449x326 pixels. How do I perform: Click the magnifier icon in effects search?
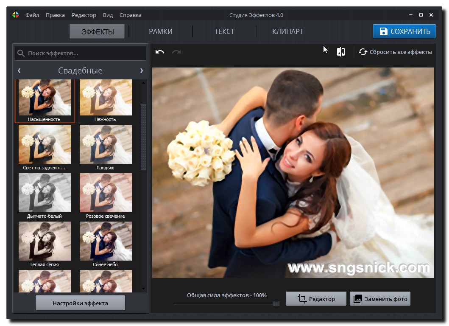[x=21, y=53]
